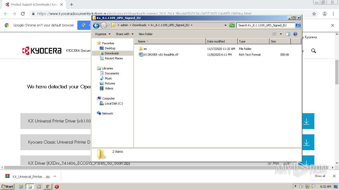Click the Explorer search box
339x190 pixels.
(266, 25)
